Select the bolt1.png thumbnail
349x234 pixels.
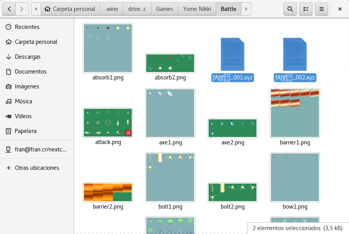click(x=170, y=177)
